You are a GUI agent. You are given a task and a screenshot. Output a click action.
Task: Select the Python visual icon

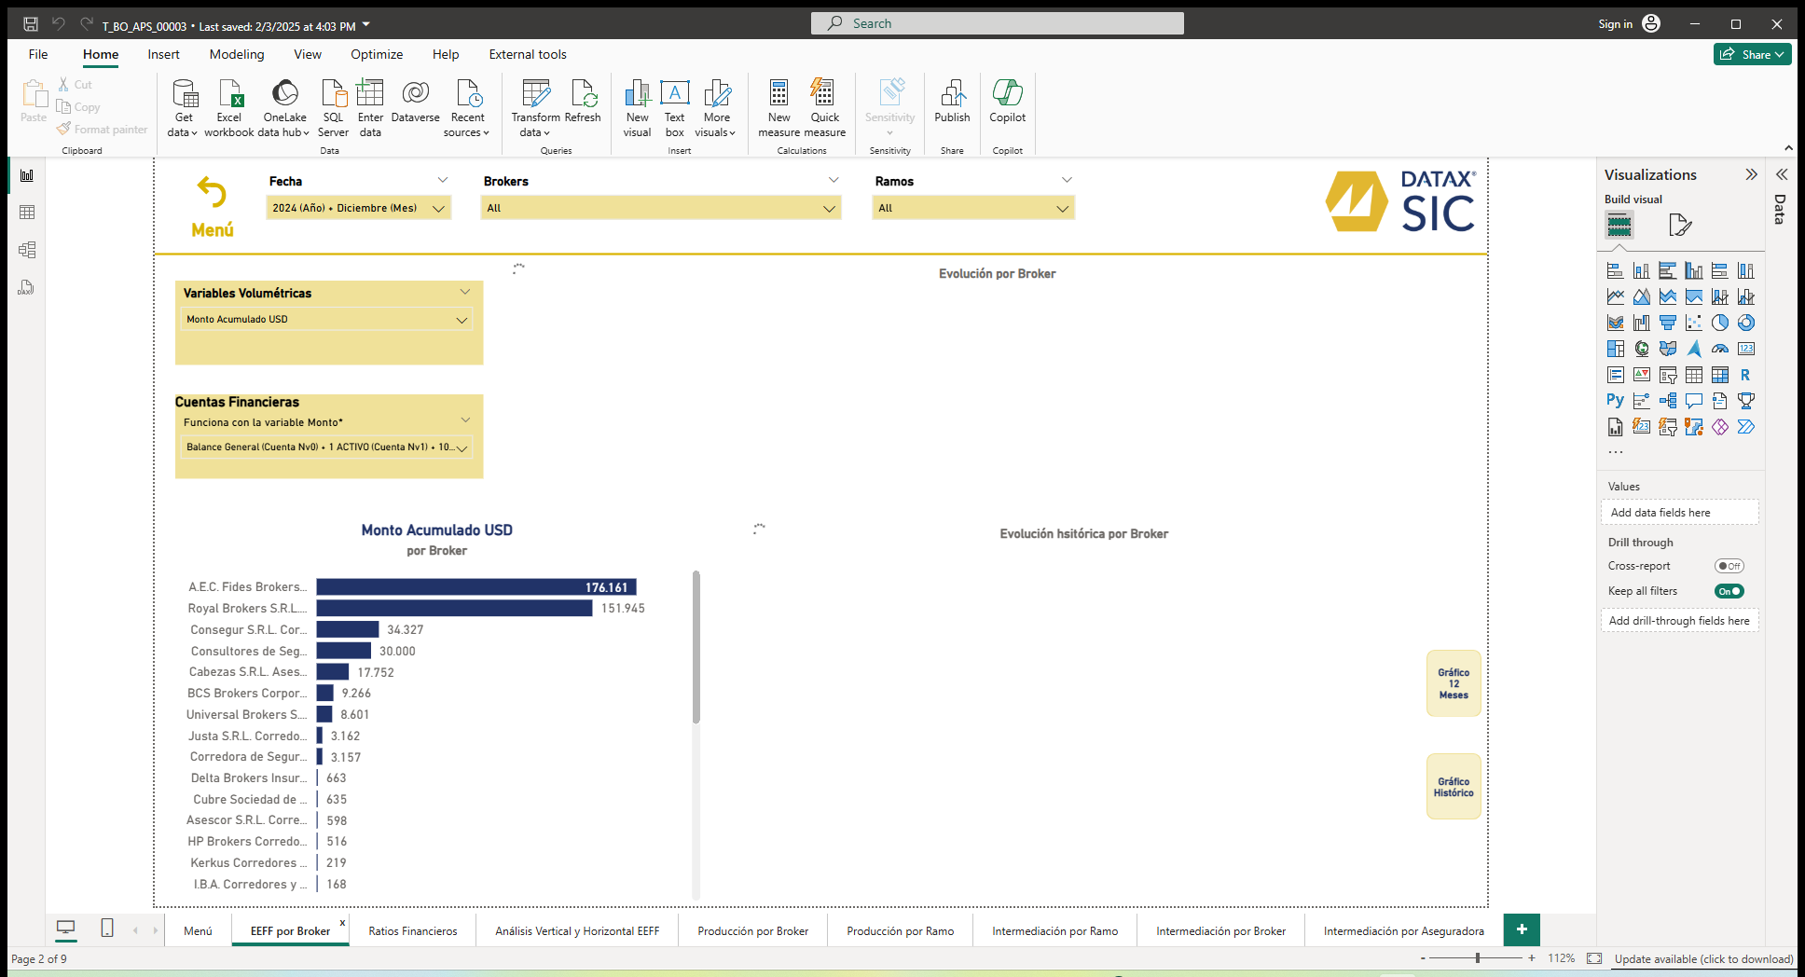click(1615, 401)
